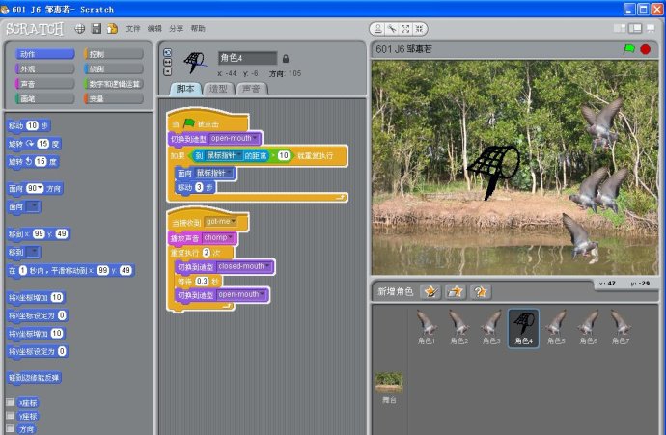Select 画笔 pen block category

(x=44, y=98)
